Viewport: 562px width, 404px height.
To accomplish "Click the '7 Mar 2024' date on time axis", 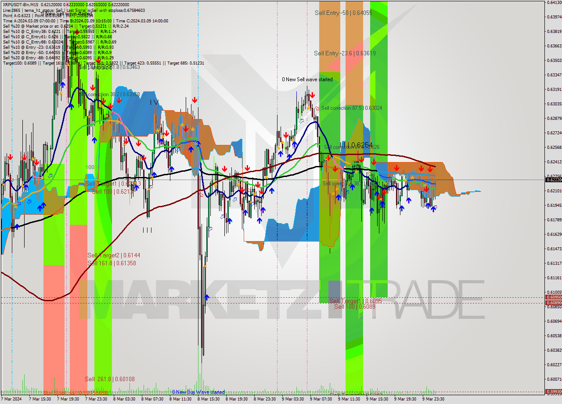I will 12,400.
